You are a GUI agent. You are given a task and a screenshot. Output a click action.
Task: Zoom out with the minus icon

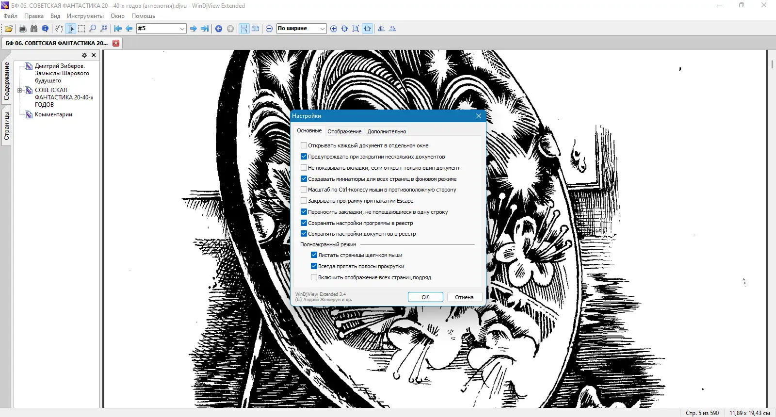tap(269, 29)
